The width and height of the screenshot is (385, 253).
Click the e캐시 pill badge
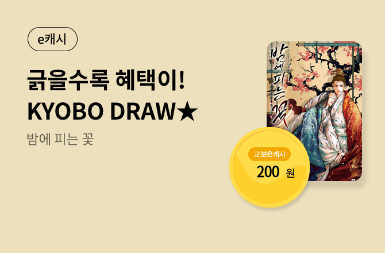(52, 39)
